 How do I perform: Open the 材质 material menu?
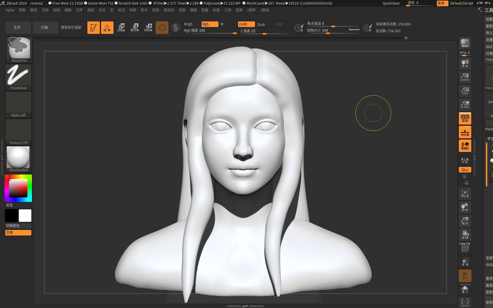pyautogui.click(x=133, y=10)
